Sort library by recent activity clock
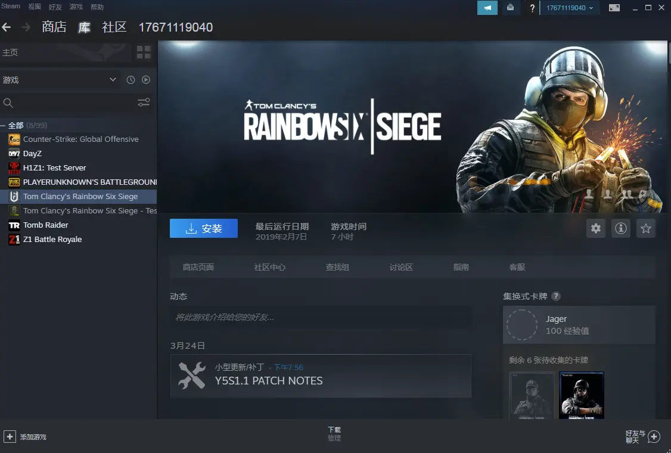This screenshot has width=671, height=453. (x=131, y=80)
